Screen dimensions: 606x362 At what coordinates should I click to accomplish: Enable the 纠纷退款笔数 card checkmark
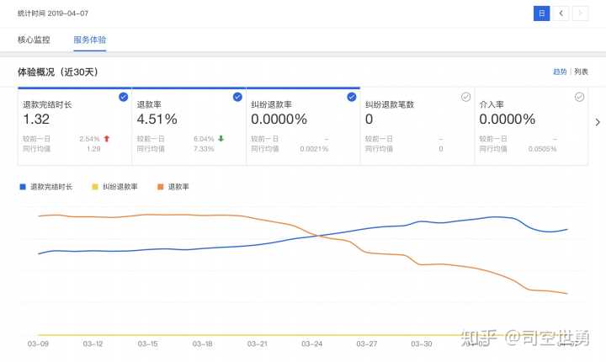click(x=465, y=97)
